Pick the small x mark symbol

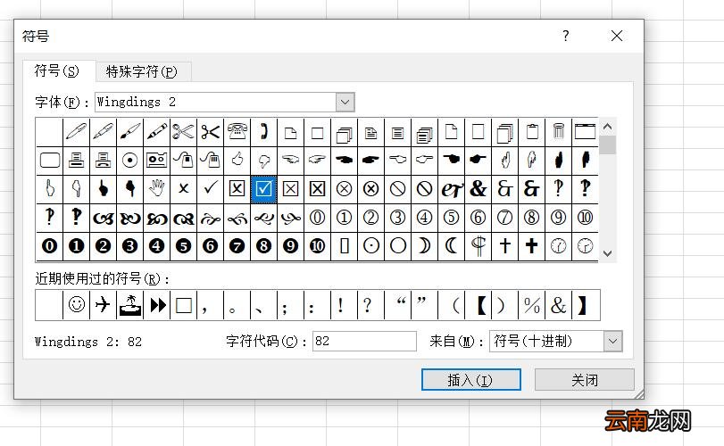point(183,189)
